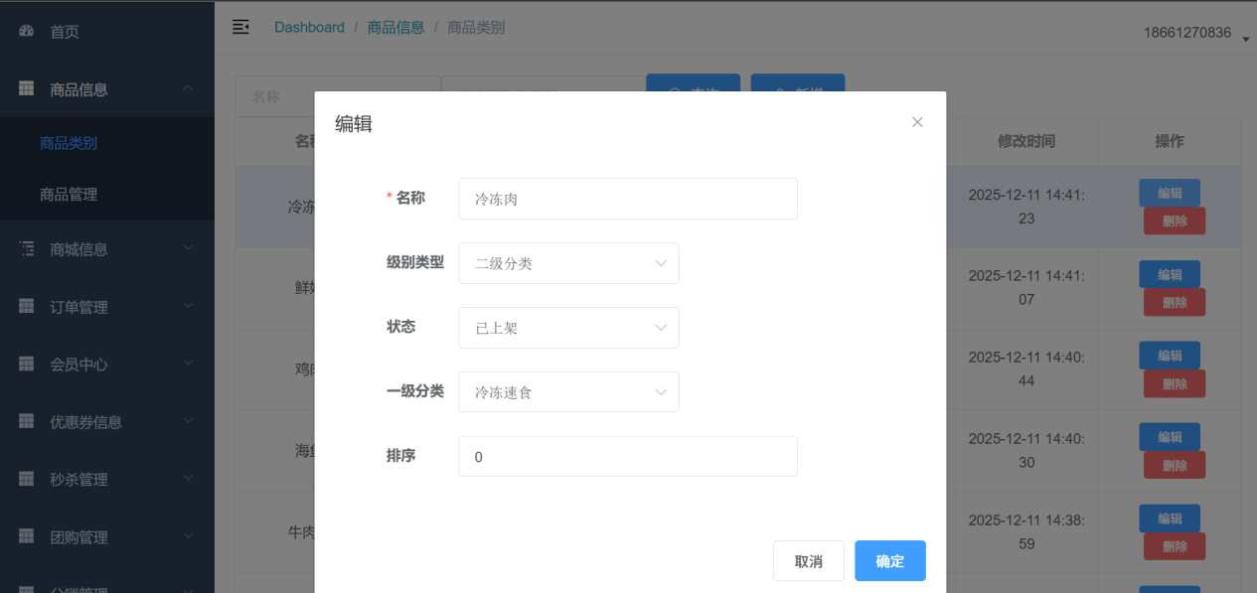Viewport: 1257px width, 593px height.
Task: Collapse the 商品信息 sidebar menu
Action: click(x=107, y=89)
